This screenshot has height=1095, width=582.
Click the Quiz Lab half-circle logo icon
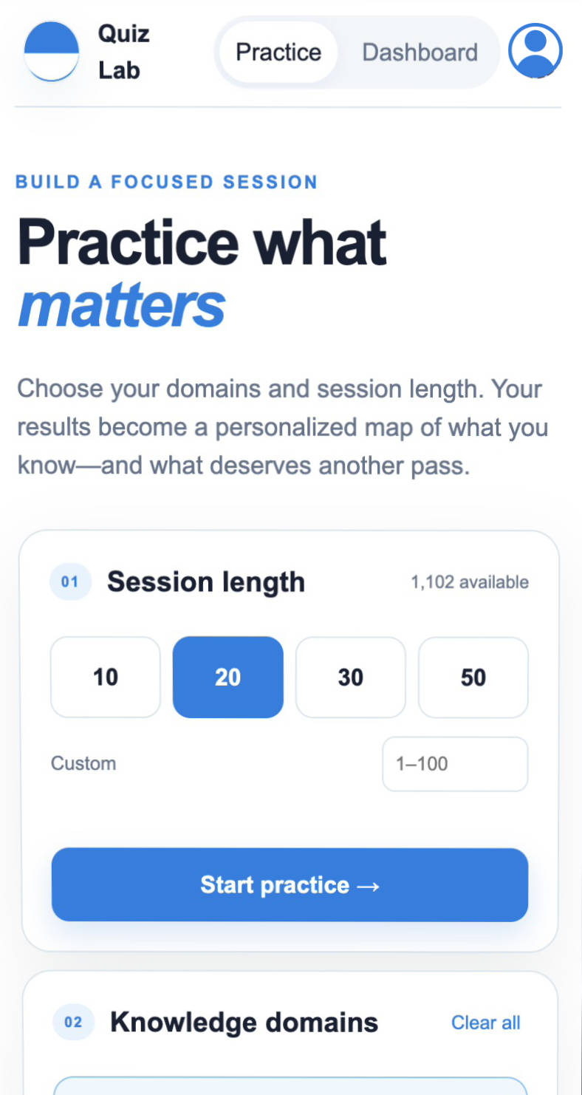(x=52, y=52)
